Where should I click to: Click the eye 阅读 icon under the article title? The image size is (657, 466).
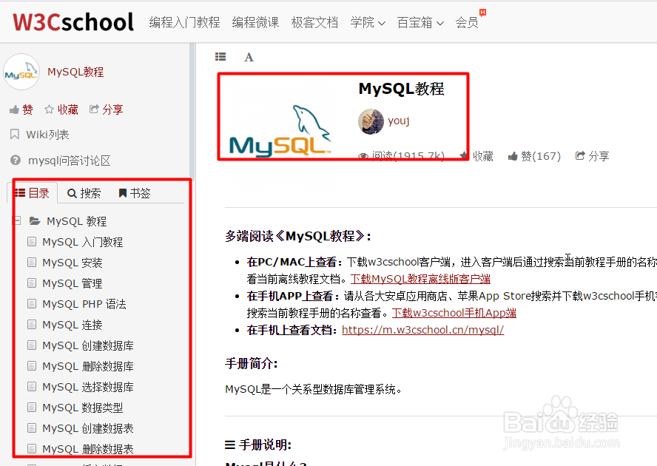coord(363,156)
